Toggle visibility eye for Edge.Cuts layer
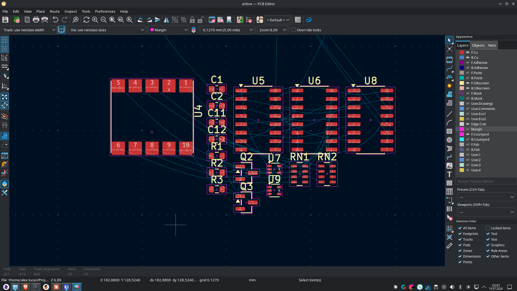 [x=468, y=124]
